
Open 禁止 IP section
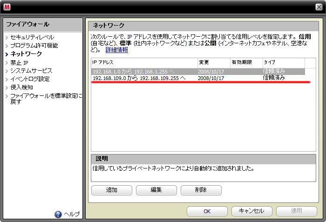[x=20, y=62]
